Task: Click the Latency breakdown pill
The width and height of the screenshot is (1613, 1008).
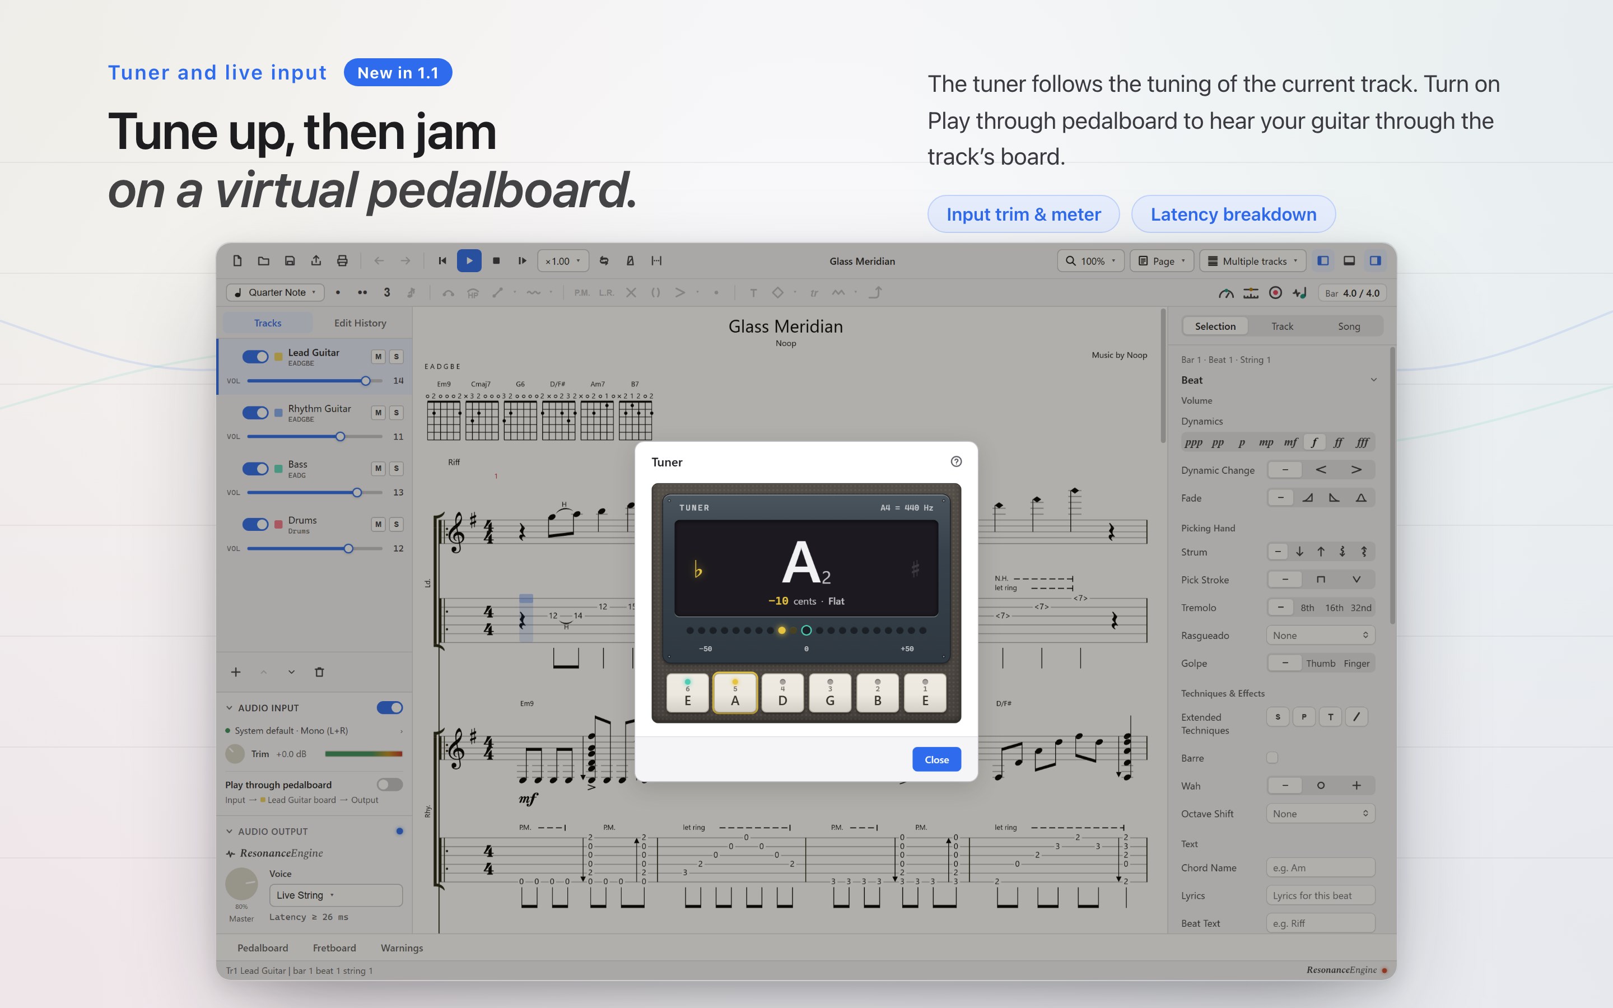Action: [x=1233, y=214]
